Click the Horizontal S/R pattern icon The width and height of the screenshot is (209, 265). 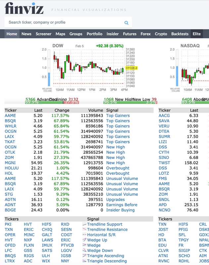(x=84, y=235)
